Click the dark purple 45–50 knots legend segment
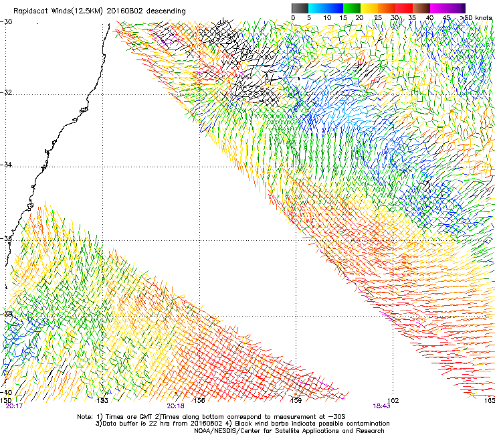 point(456,8)
